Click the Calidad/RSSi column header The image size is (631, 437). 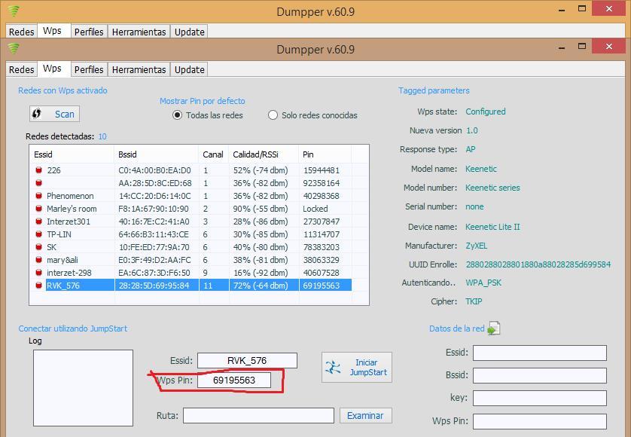[x=264, y=154]
